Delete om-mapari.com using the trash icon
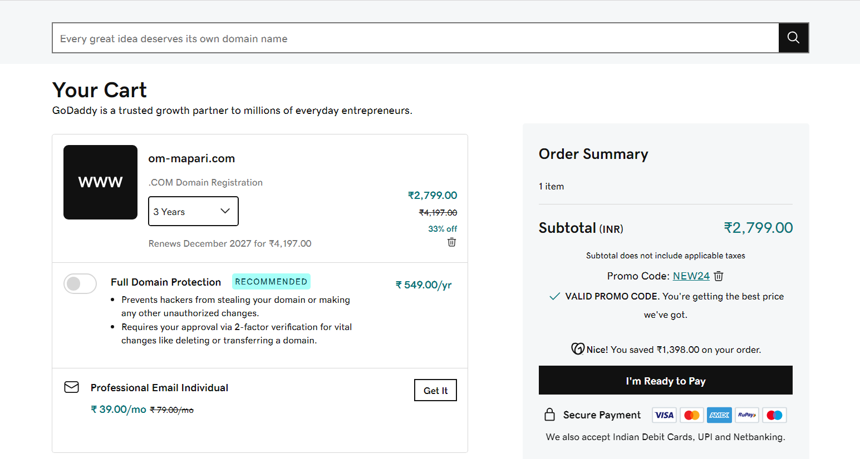The height and width of the screenshot is (459, 860). 451,242
